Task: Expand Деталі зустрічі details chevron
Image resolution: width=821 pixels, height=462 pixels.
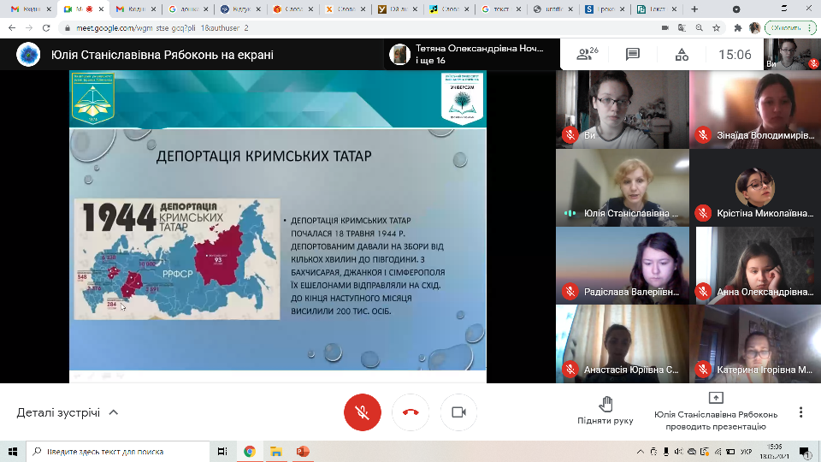Action: 114,412
